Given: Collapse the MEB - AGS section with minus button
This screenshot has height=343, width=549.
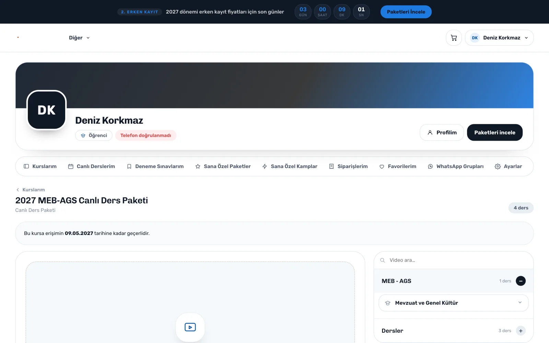Looking at the screenshot, I should pos(521,281).
